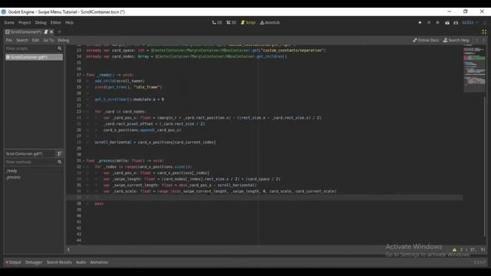
Task: Stop the running scene
Action: click(x=437, y=22)
